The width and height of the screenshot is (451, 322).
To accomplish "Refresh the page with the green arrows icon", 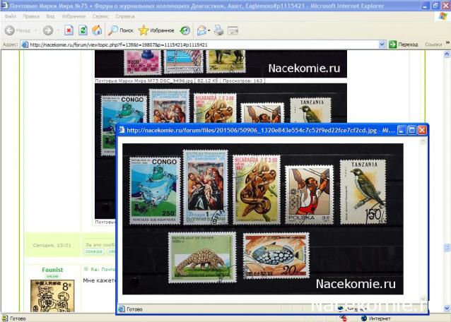I will [83, 30].
